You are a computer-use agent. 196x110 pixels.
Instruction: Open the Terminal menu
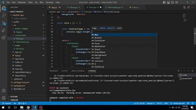[x=49, y=2]
